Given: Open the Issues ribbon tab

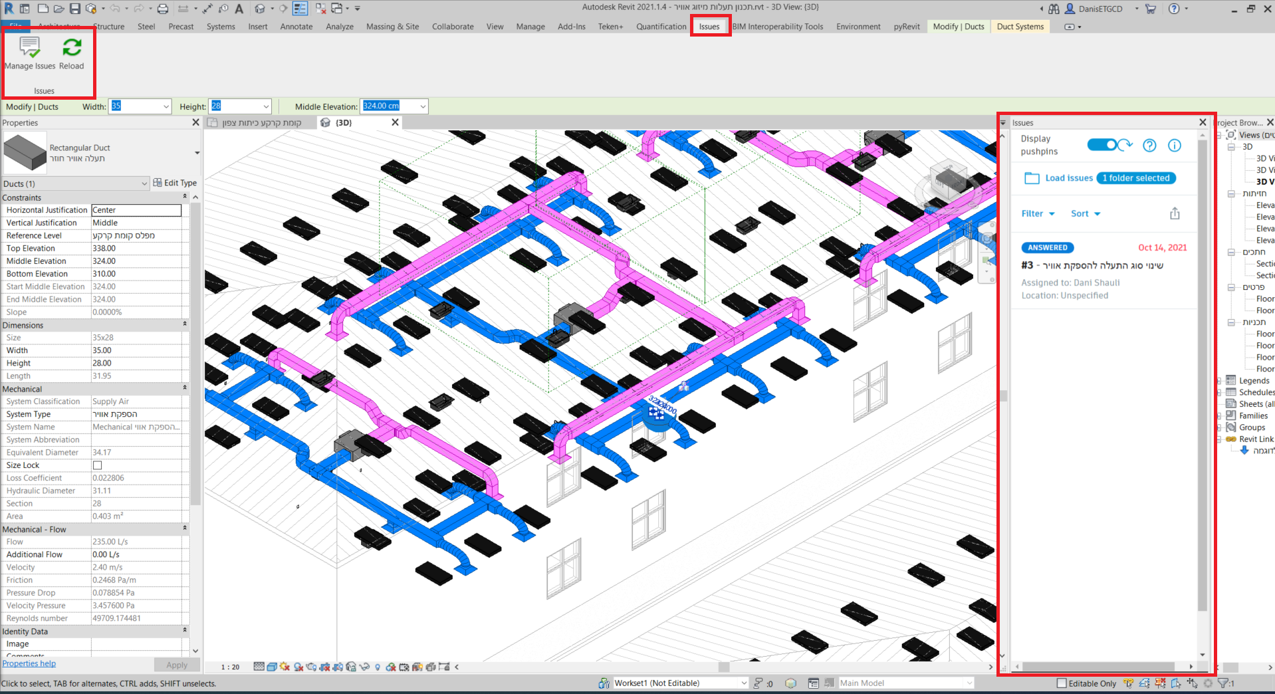Looking at the screenshot, I should (x=709, y=27).
